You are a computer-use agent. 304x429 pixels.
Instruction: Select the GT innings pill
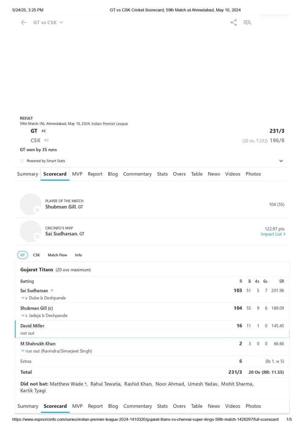coord(22,255)
